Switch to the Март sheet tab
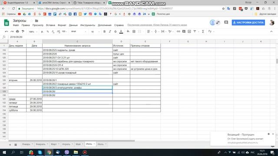The width and height of the screenshot is (278, 156). tap(55, 144)
